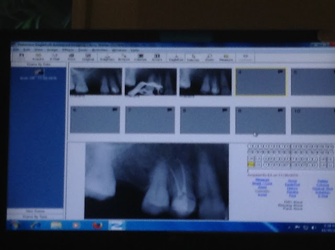This screenshot has width=335, height=250.
Task: Click the toolbar icon between Bri/Con and Original
Action: pyautogui.click(x=107, y=58)
